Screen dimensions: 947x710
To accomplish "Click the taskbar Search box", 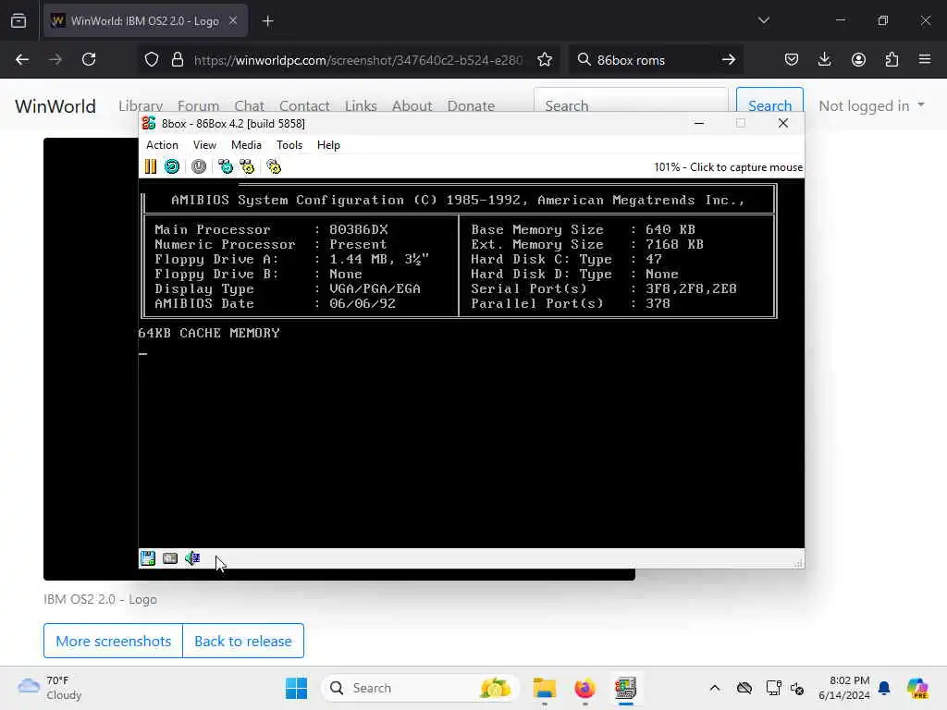I will [x=421, y=688].
